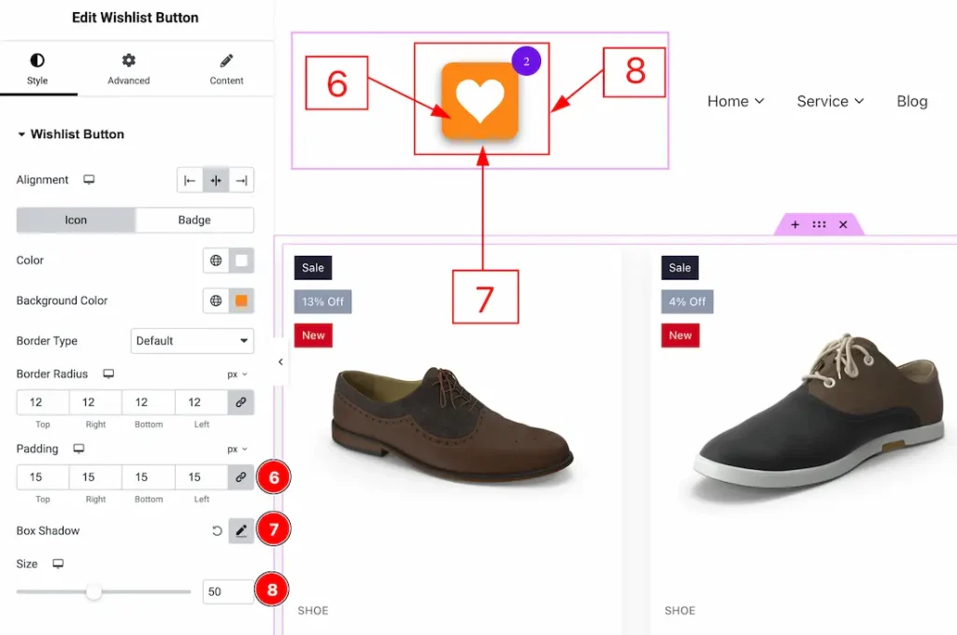The image size is (957, 635).
Task: Edit Padding Left value
Action: (x=202, y=477)
